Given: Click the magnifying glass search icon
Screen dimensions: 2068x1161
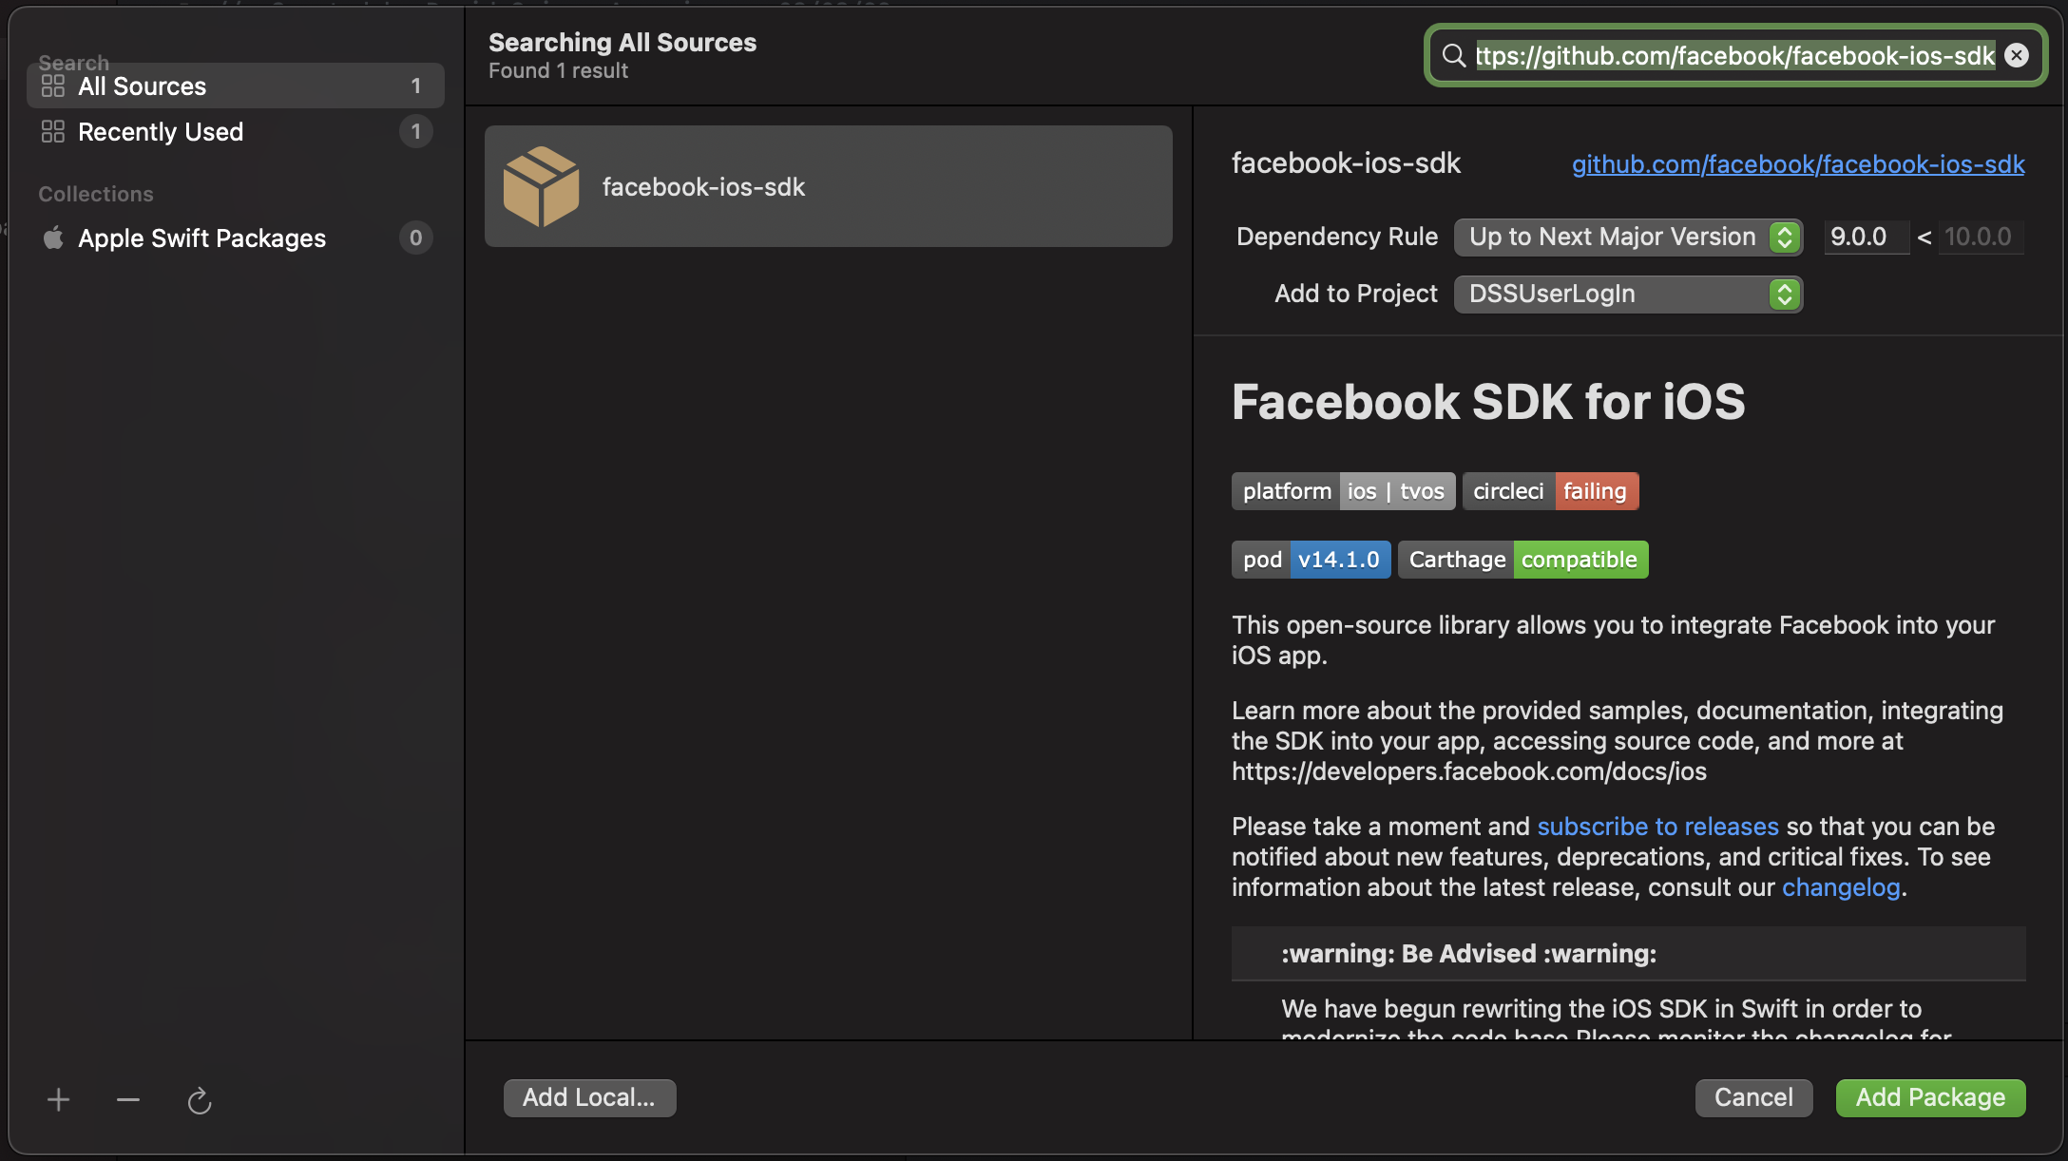Looking at the screenshot, I should [x=1453, y=55].
